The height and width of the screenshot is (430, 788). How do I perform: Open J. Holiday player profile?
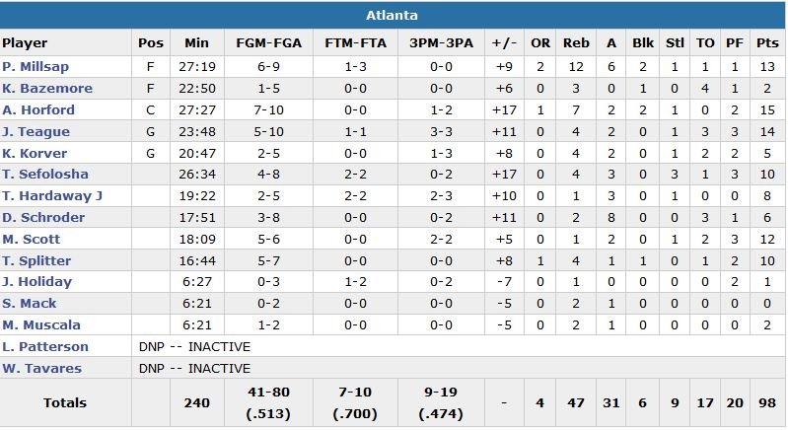pos(36,282)
